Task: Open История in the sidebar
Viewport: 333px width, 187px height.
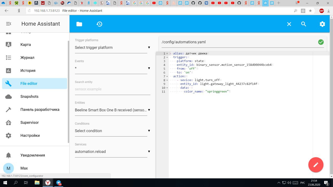Action: (35, 70)
